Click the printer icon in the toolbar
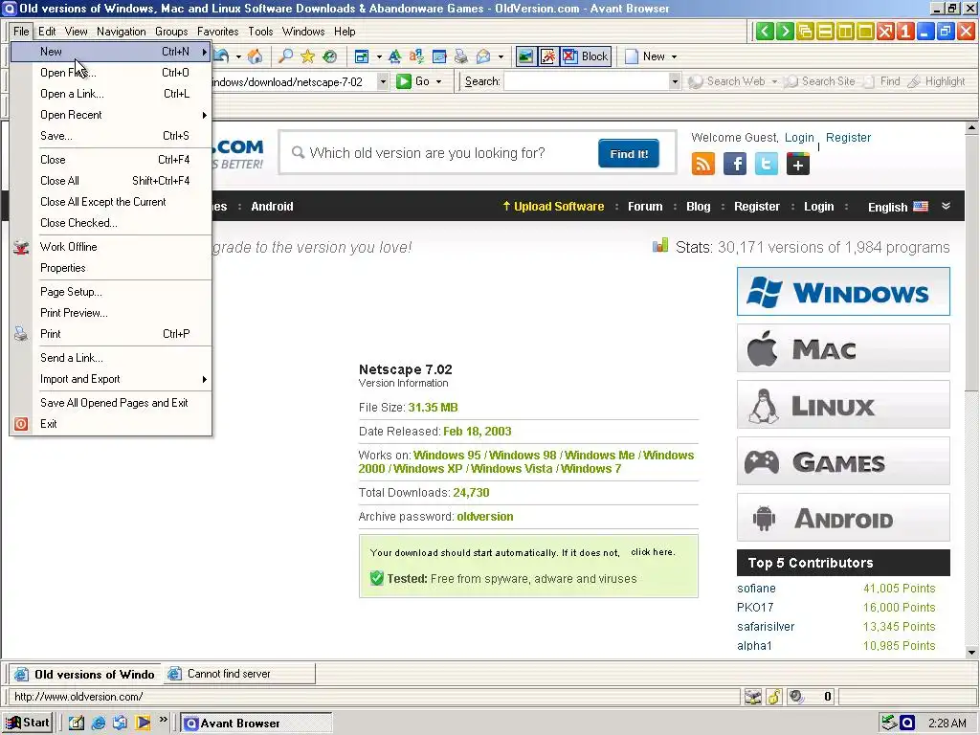Viewport: 980px width, 735px height. click(461, 56)
